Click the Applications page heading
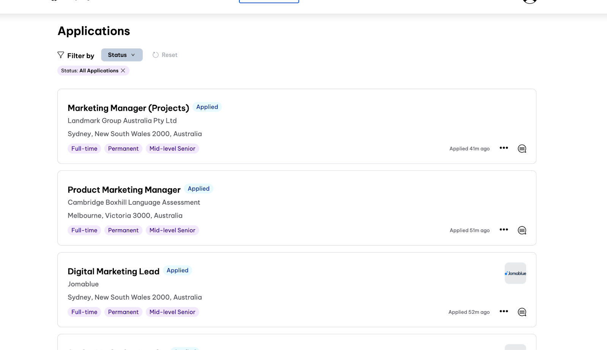The image size is (607, 350). pyautogui.click(x=94, y=31)
